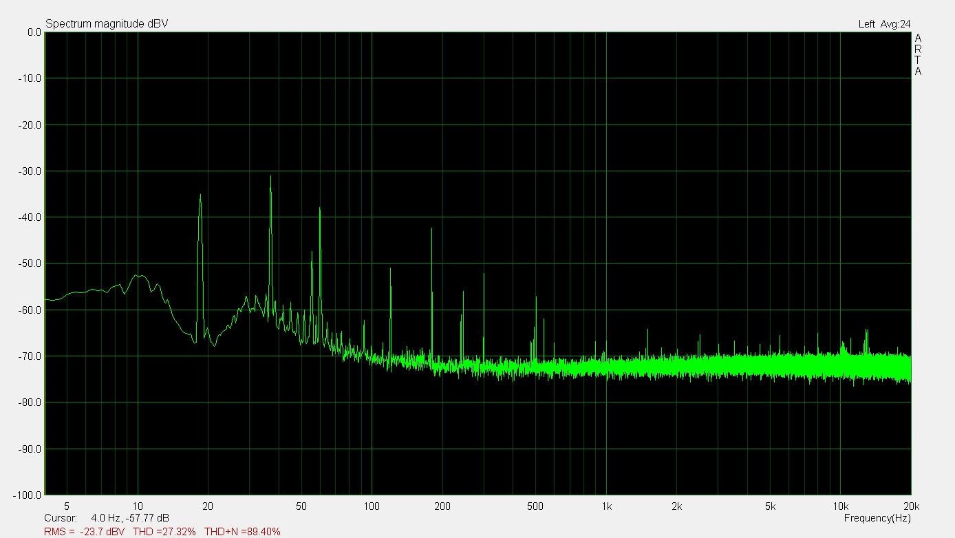Image resolution: width=955 pixels, height=538 pixels.
Task: Click the -10.0 y-axis label
Action: 30,78
